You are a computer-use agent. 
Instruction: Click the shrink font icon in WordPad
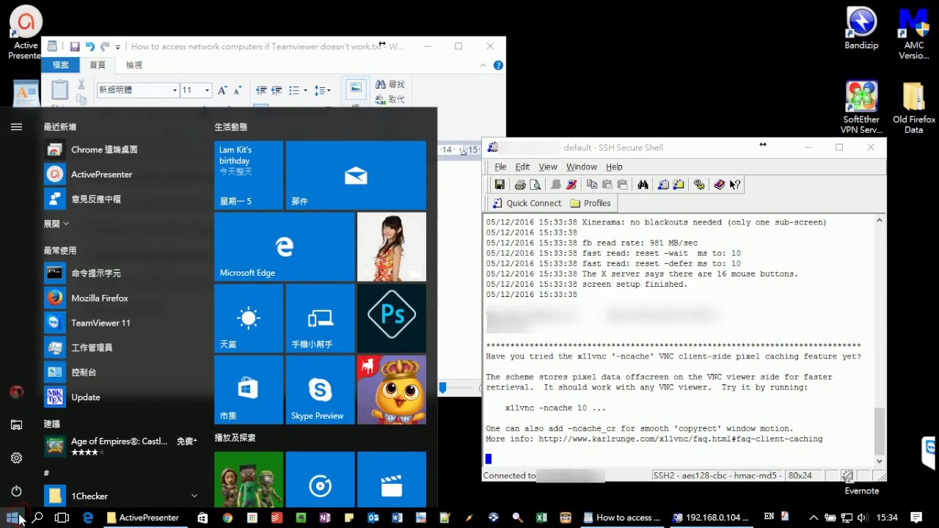(x=237, y=90)
